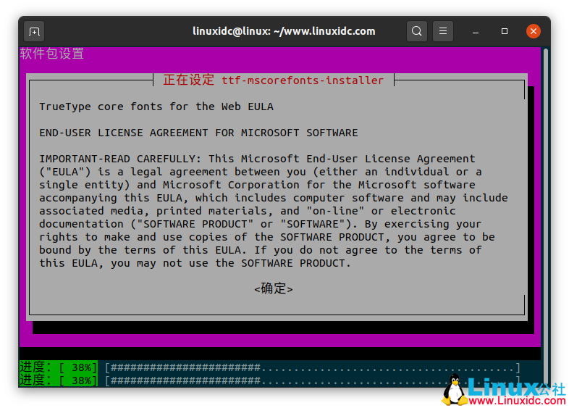Click END-USER LICENSE AGREEMENT FOR MICROSOFT SOFTWARE line
This screenshot has height=408, width=569.
[x=198, y=133]
